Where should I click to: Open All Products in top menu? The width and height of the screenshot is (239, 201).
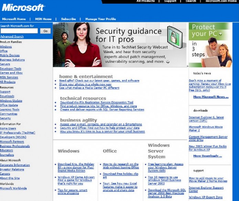point(145,1)
